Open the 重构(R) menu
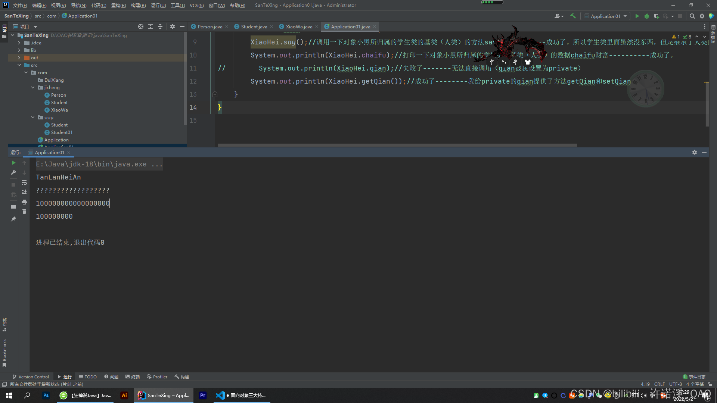The height and width of the screenshot is (403, 717). (x=118, y=5)
